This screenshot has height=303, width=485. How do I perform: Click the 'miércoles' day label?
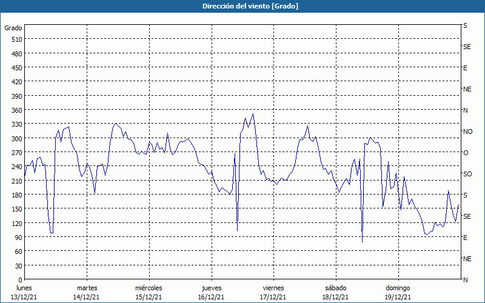click(149, 288)
